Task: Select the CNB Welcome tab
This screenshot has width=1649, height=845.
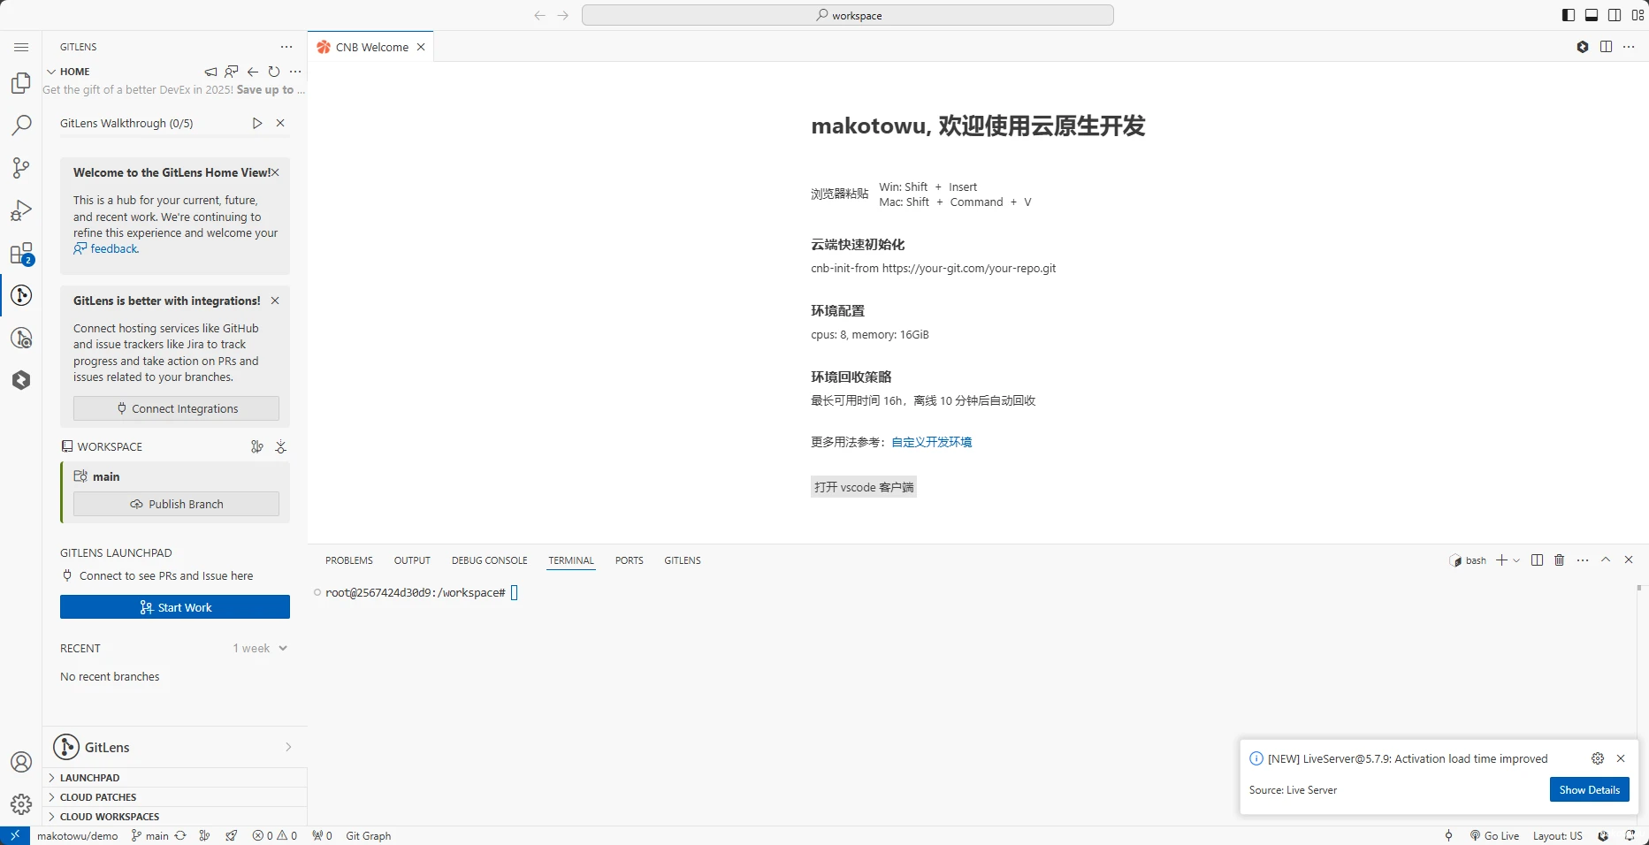Action: [371, 47]
